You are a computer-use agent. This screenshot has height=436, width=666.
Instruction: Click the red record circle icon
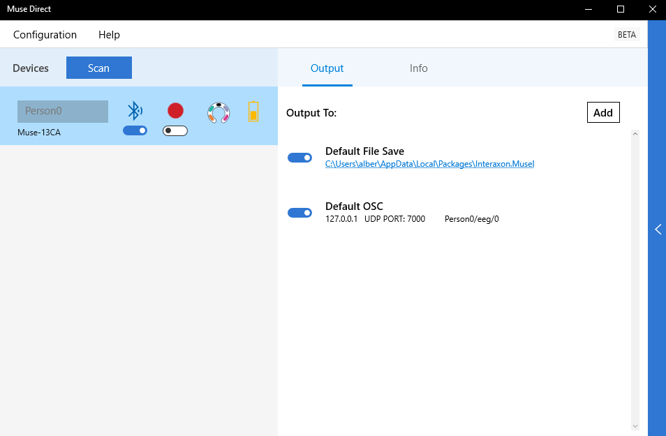[x=175, y=111]
